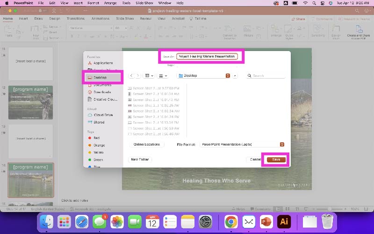The height and width of the screenshot is (234, 374).
Task: Open Safari from the Dock
Action: (82, 222)
